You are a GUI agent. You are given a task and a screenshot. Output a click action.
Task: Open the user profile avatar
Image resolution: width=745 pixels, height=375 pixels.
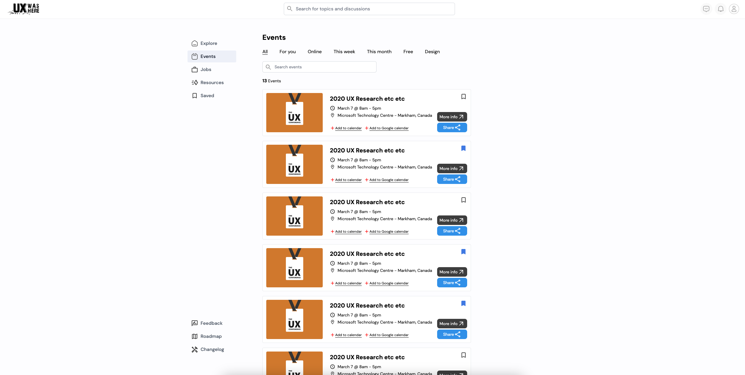click(734, 9)
